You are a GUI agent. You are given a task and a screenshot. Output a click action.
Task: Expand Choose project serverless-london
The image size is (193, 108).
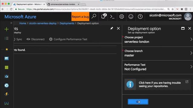pos(157,40)
